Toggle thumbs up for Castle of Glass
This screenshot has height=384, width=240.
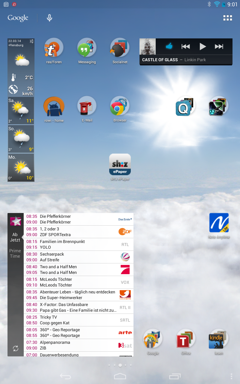point(169,46)
